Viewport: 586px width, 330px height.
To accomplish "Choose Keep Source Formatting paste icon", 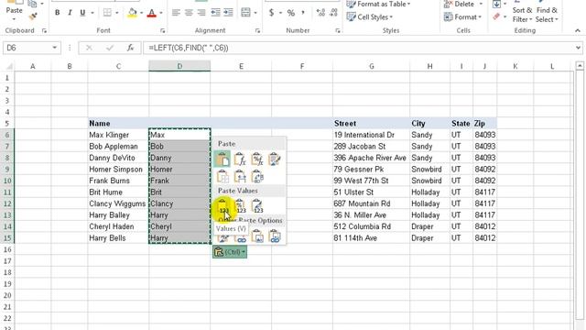I will [275, 159].
